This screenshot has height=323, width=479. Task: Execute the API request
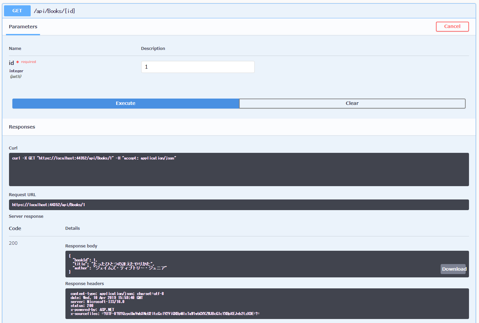click(x=126, y=104)
